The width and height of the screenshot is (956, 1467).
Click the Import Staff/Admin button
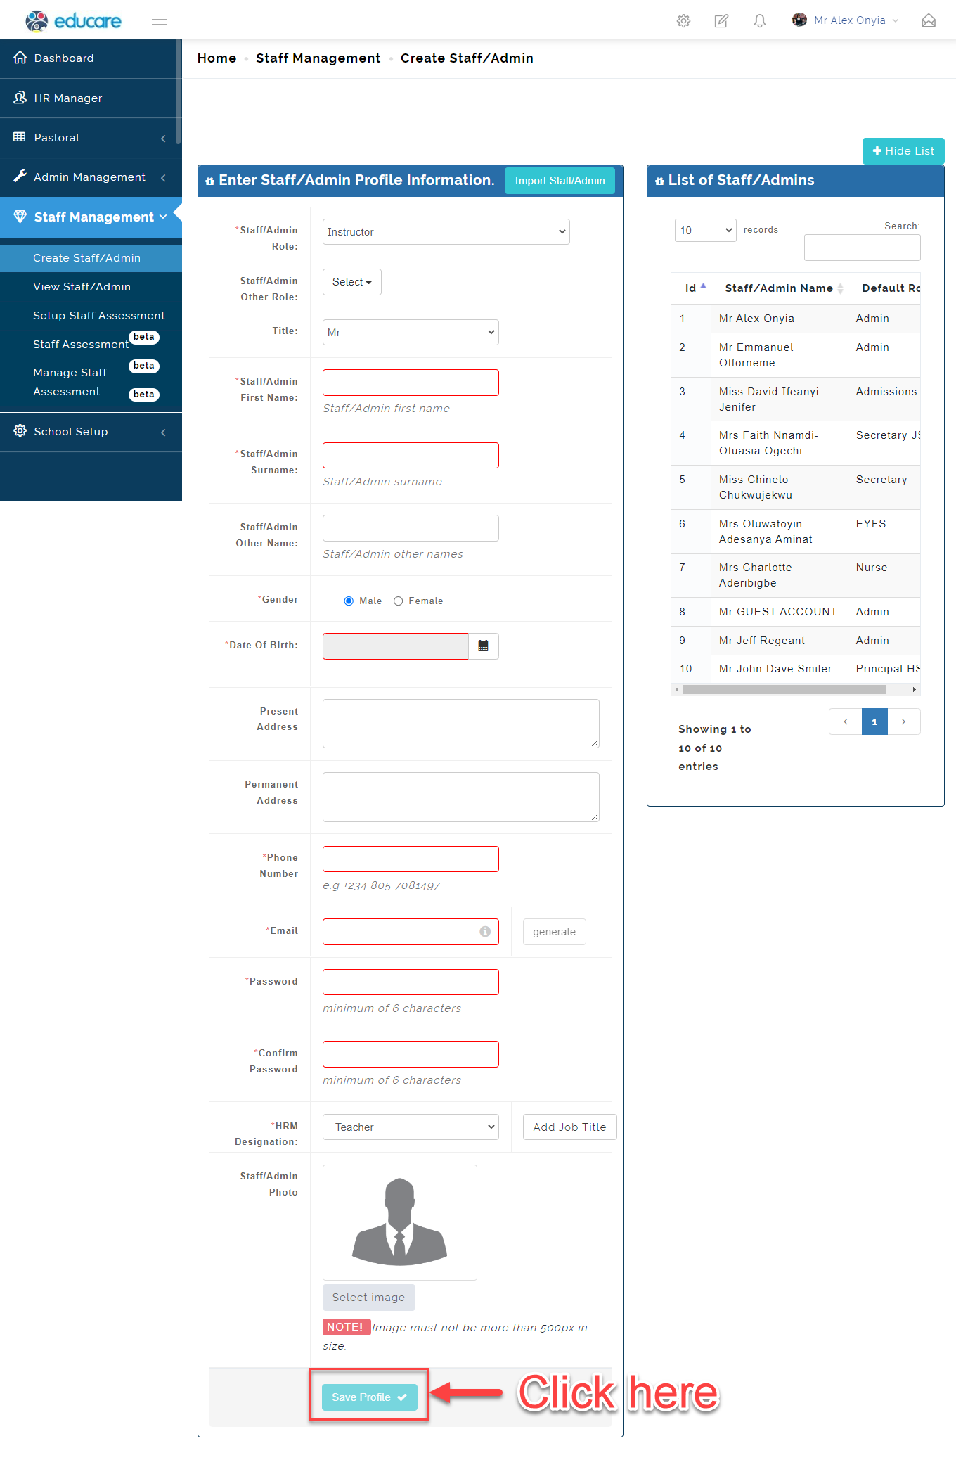pos(560,180)
